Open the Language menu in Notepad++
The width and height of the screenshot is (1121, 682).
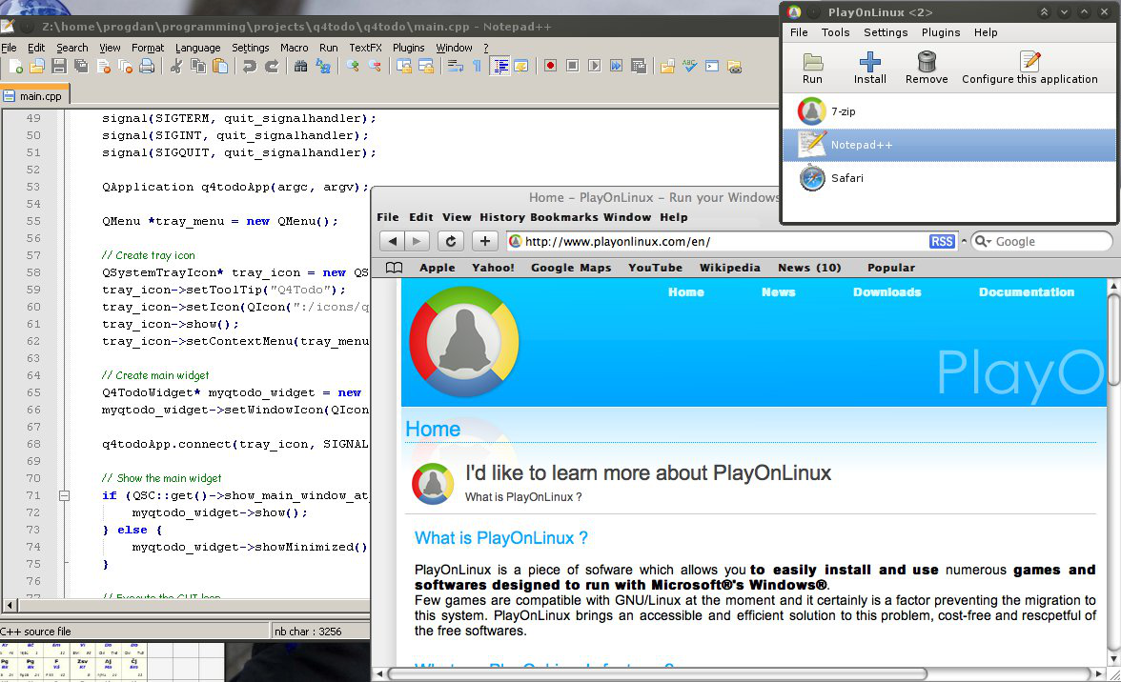click(197, 48)
